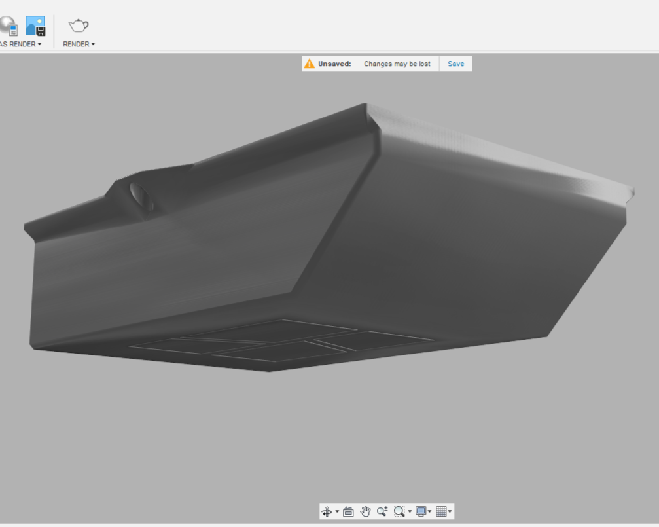
Task: Open the RENDER dropdown menu
Action: click(79, 44)
